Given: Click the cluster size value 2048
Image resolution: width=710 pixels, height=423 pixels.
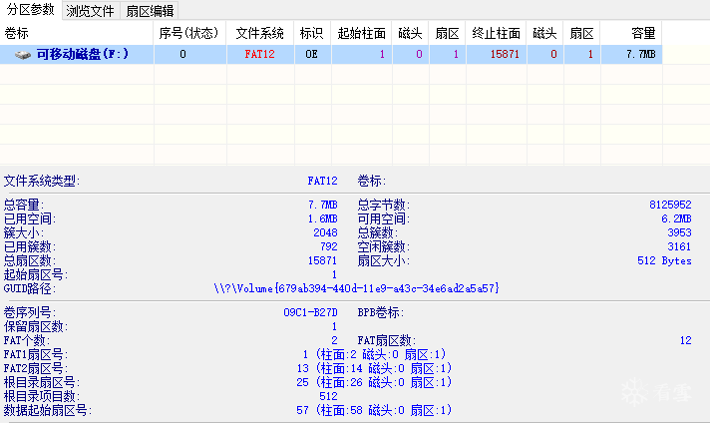Looking at the screenshot, I should point(325,232).
